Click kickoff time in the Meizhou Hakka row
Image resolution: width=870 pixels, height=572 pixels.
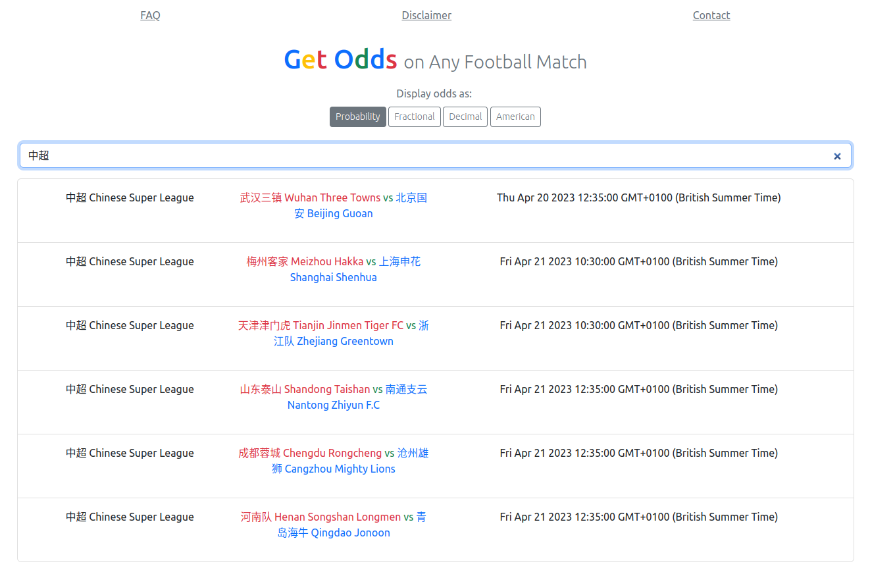pyautogui.click(x=639, y=261)
